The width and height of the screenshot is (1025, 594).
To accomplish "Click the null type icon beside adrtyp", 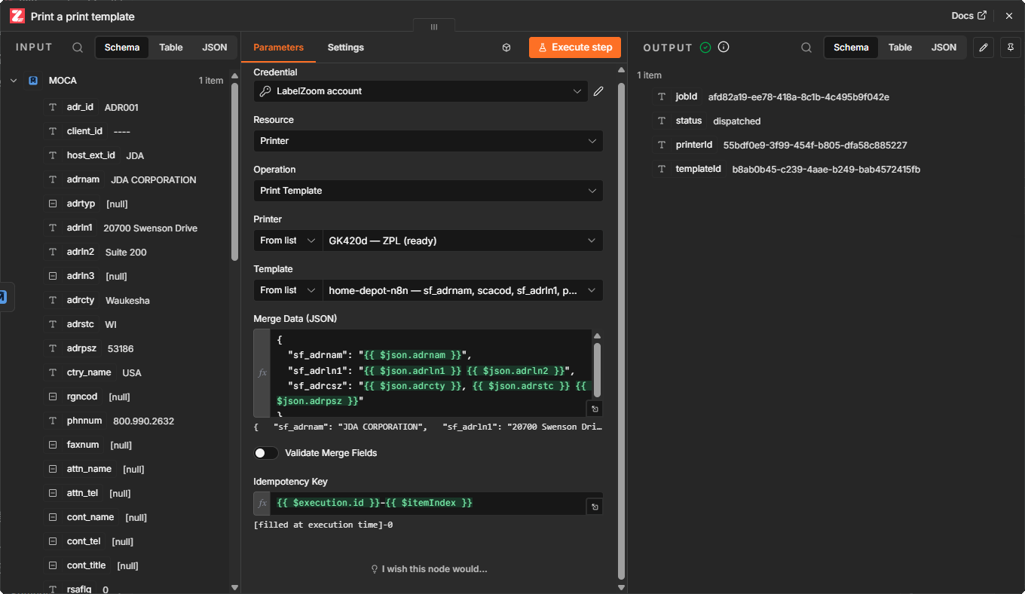I will [53, 204].
